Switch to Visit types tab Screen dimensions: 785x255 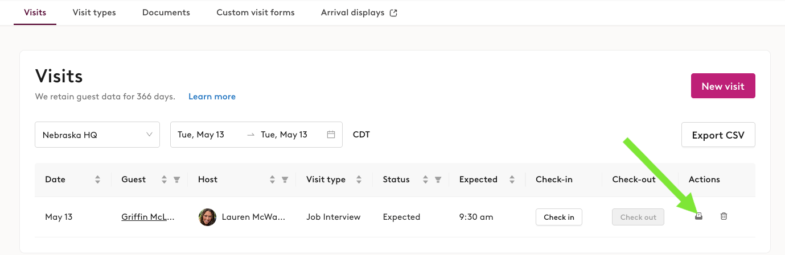(94, 12)
